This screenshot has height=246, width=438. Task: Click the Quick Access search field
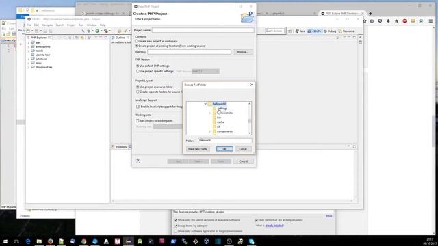pos(274,31)
